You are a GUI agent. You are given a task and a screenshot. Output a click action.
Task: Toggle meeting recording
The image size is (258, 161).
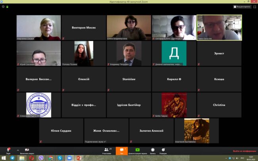[153, 150]
